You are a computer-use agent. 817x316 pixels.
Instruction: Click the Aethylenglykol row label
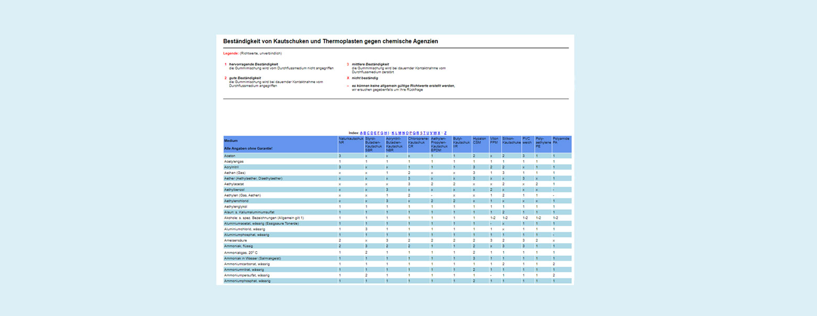pyautogui.click(x=236, y=207)
